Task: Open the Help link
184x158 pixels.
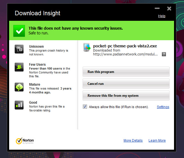Action: pyautogui.click(x=162, y=16)
